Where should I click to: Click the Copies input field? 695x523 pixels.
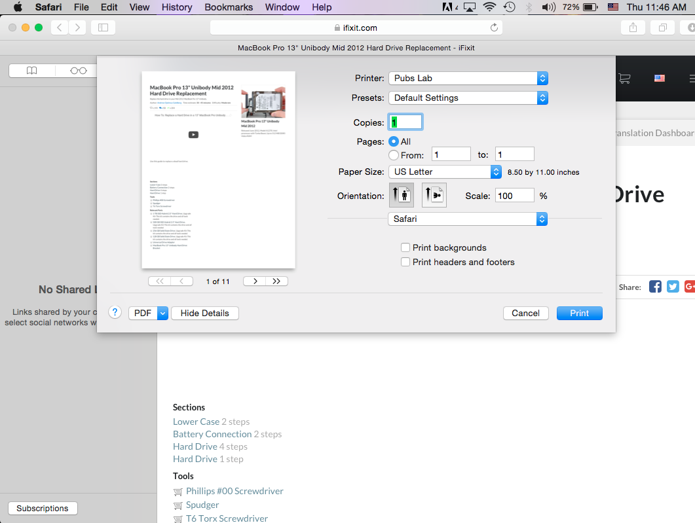(405, 122)
